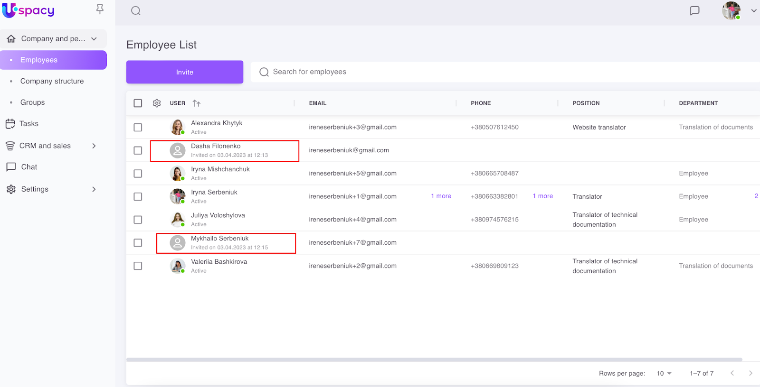Click the table column settings gear
The image size is (760, 387).
(x=157, y=103)
